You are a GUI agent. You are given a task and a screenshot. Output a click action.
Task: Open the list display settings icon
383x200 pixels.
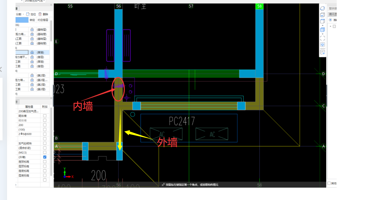pyautogui.click(x=322, y=52)
